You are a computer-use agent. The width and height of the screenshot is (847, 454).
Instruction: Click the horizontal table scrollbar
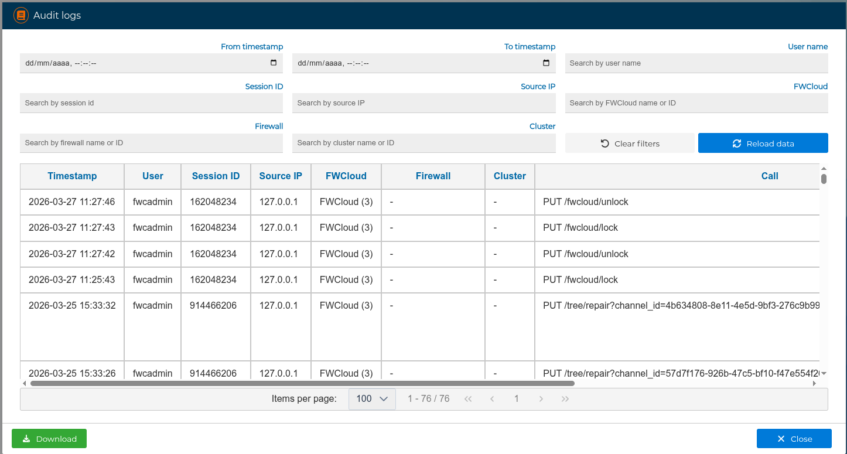click(x=302, y=384)
